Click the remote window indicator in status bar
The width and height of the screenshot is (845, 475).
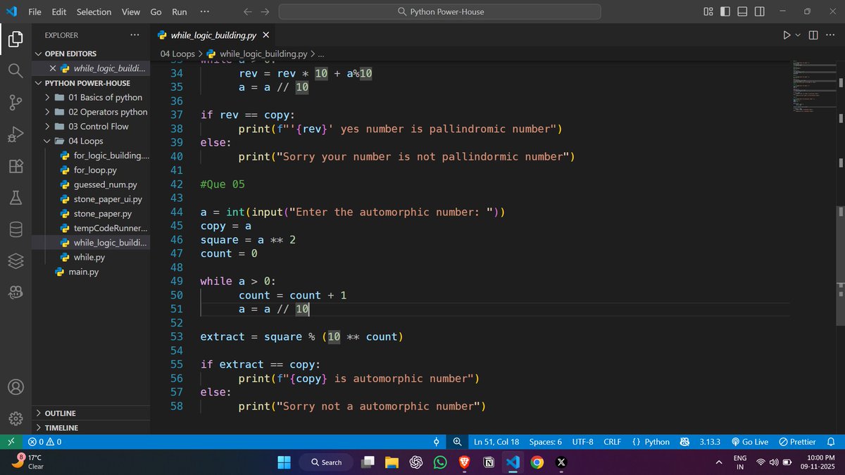(x=11, y=442)
